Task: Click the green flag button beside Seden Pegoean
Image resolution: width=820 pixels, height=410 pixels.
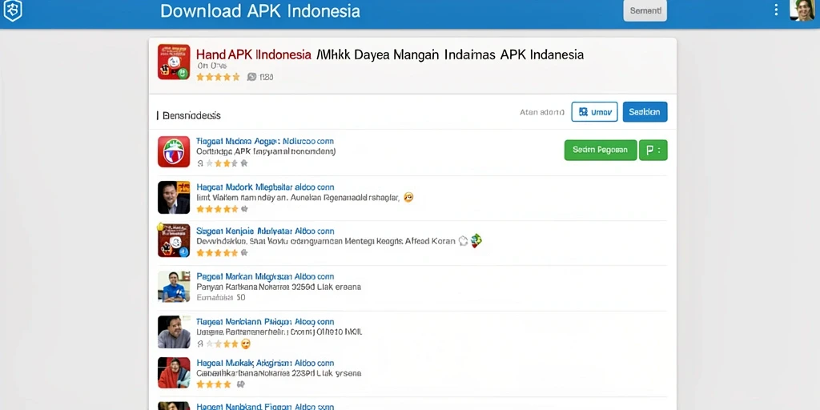Action: pyautogui.click(x=653, y=150)
